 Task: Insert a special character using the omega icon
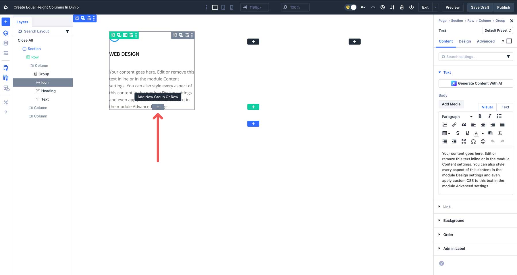[473, 141]
